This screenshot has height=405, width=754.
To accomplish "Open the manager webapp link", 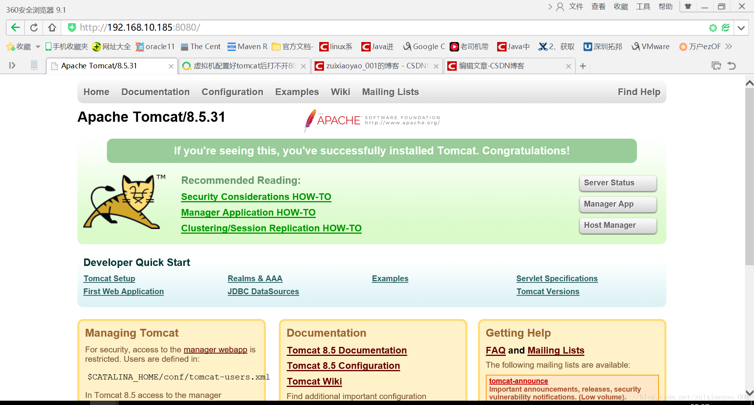I will point(216,350).
